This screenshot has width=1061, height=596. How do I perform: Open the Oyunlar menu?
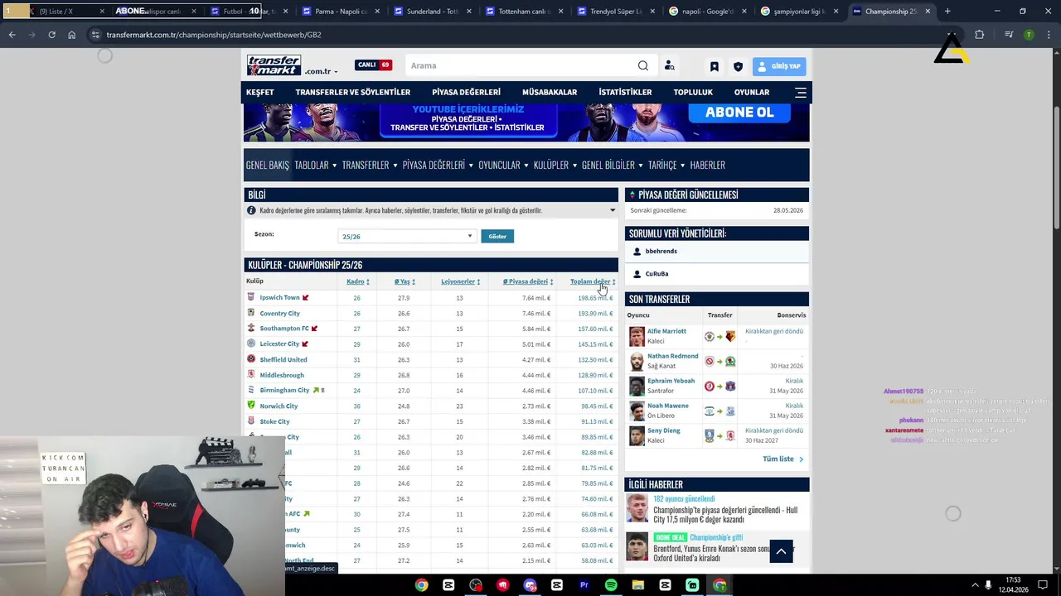coord(752,92)
